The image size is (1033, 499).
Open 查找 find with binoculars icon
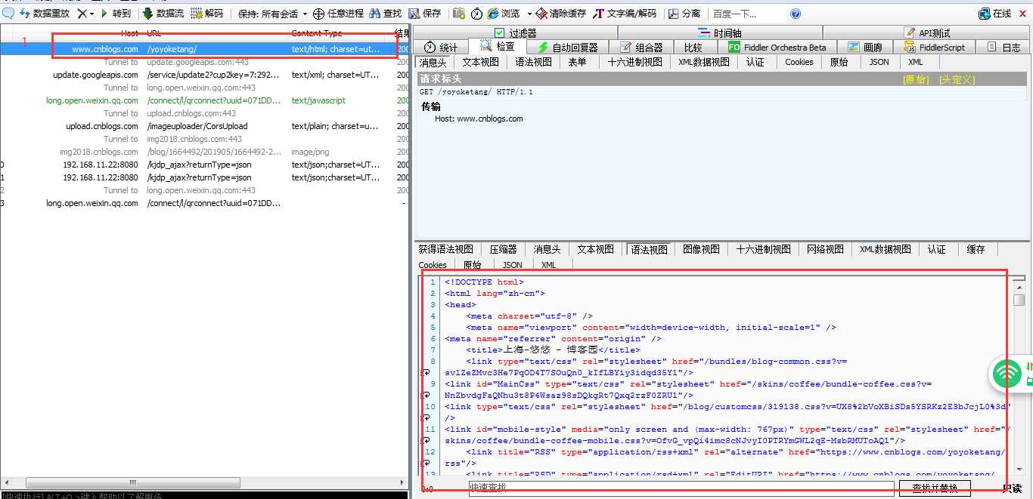click(x=374, y=14)
